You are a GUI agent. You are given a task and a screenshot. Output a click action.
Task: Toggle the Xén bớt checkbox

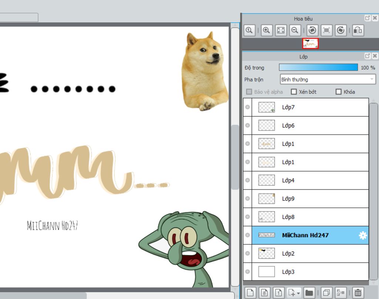(294, 92)
